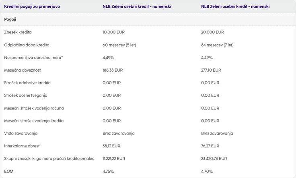Viewport: 296px width, 178px height.
Task: Click the 'Znesek kredita' row label
Action: coord(18,32)
